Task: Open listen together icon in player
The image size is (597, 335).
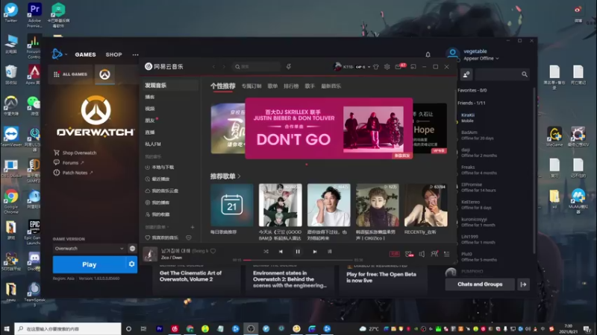Action: click(x=434, y=254)
